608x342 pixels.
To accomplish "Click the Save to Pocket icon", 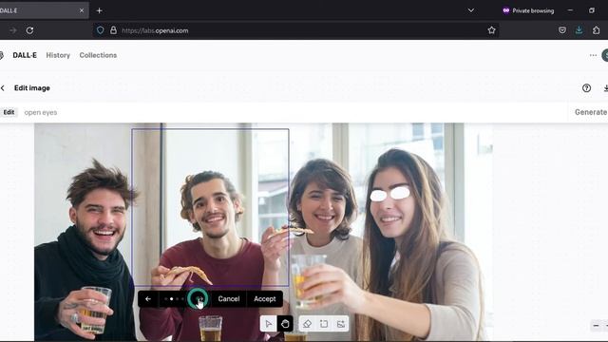I will click(x=562, y=30).
